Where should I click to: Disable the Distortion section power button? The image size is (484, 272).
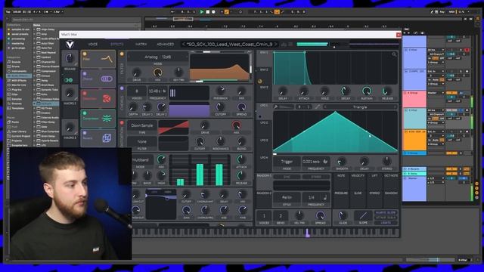click(122, 123)
